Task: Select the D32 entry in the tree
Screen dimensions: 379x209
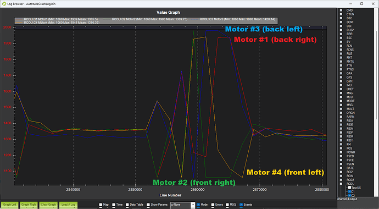Action: 349,18
